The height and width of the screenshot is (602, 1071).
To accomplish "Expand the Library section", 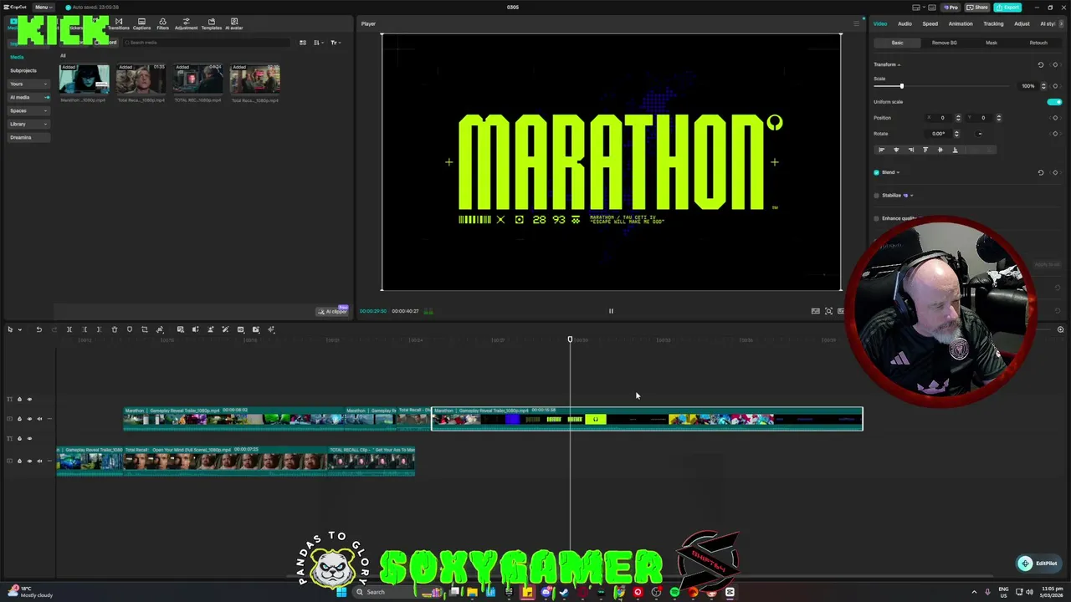I will pos(28,124).
